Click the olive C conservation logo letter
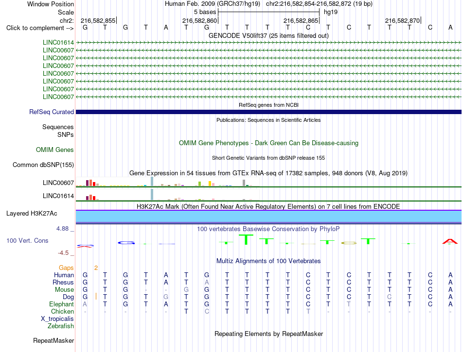 tap(349, 243)
